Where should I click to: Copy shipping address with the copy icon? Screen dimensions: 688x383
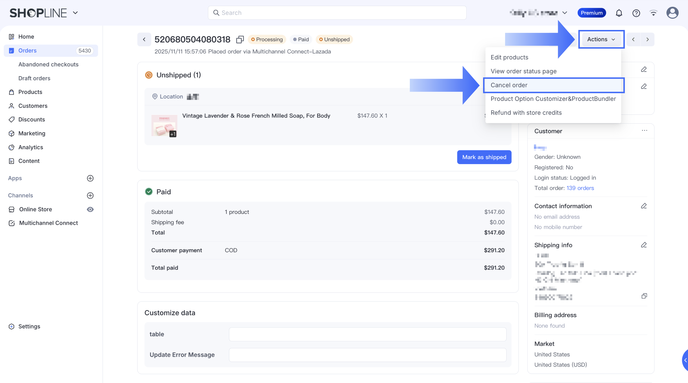pos(644,296)
